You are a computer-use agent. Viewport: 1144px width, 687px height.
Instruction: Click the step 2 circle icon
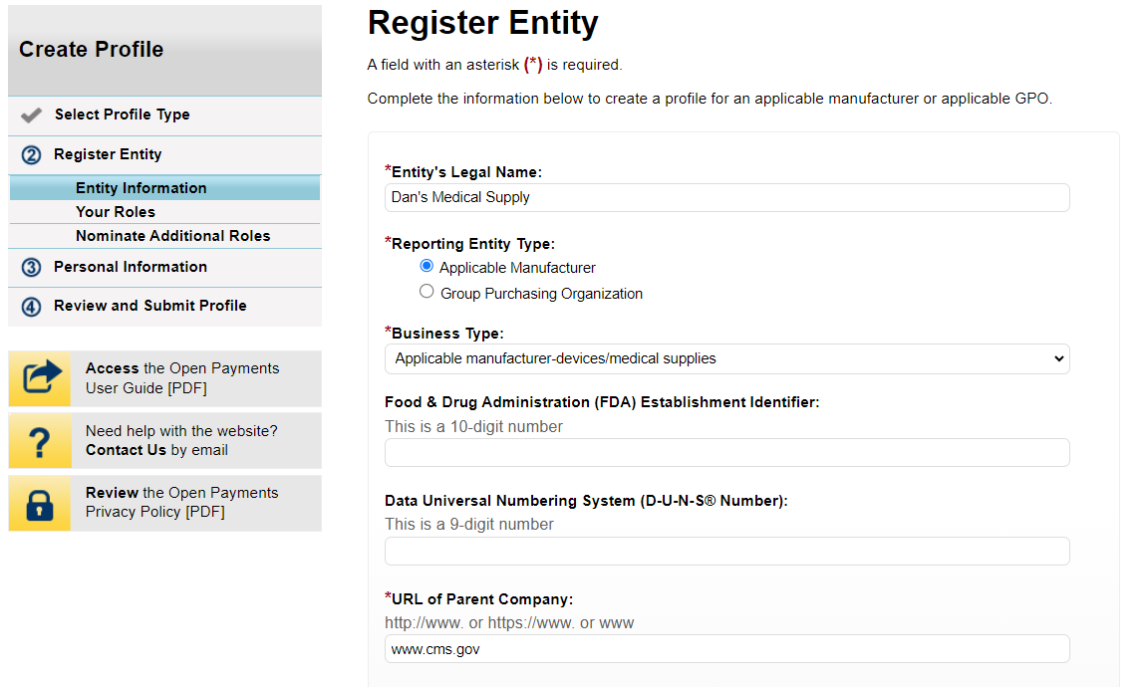coord(31,155)
